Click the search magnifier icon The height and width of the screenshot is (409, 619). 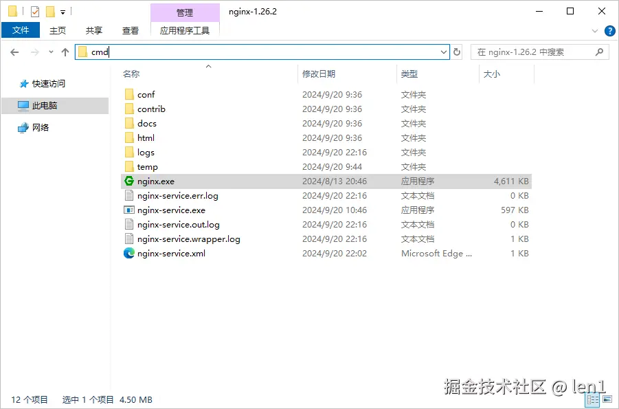click(x=599, y=52)
